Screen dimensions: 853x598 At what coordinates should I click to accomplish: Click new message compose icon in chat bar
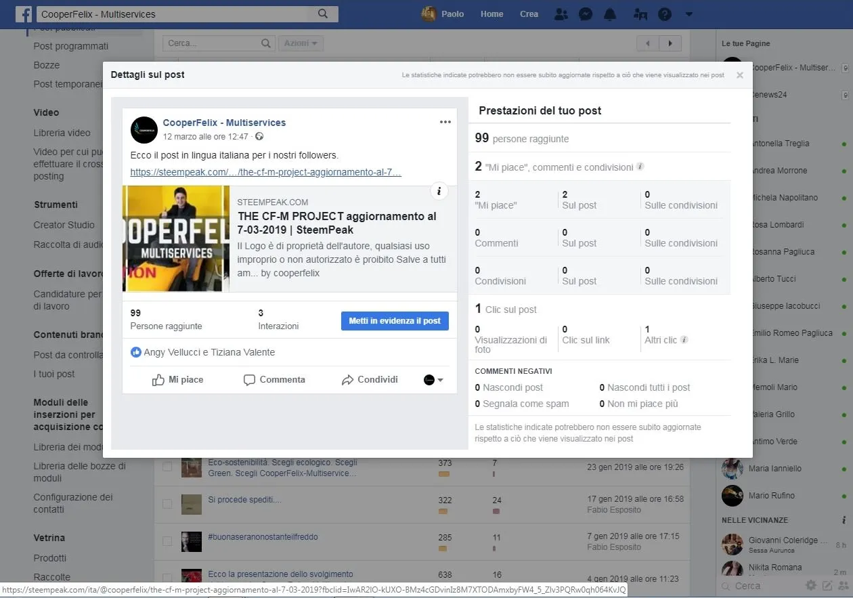pyautogui.click(x=827, y=586)
